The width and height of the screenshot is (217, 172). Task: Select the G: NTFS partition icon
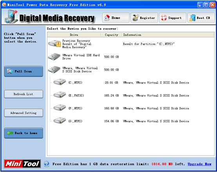point(60,121)
